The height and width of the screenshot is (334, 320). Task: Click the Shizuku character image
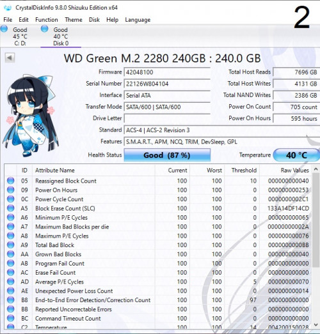[x=30, y=115]
